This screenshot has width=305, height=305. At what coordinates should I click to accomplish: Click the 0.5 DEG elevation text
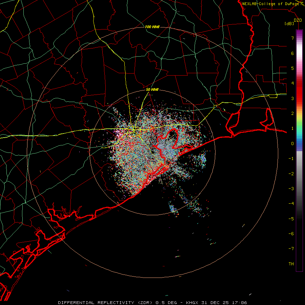tap(166, 303)
